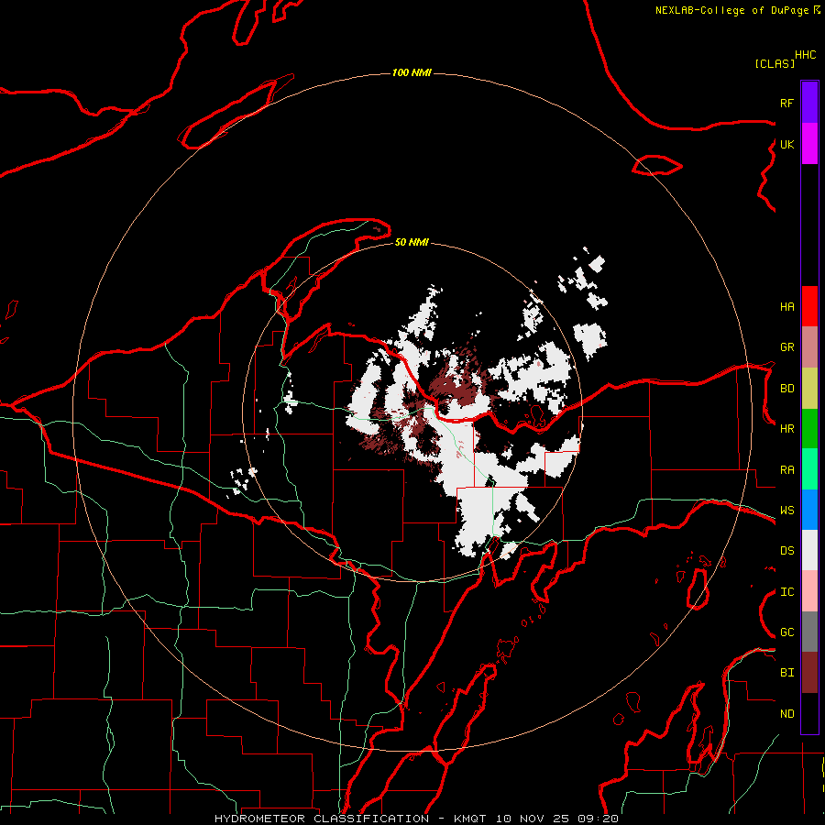Click the IC pink legend swatch
825x825 pixels.
pyautogui.click(x=809, y=591)
